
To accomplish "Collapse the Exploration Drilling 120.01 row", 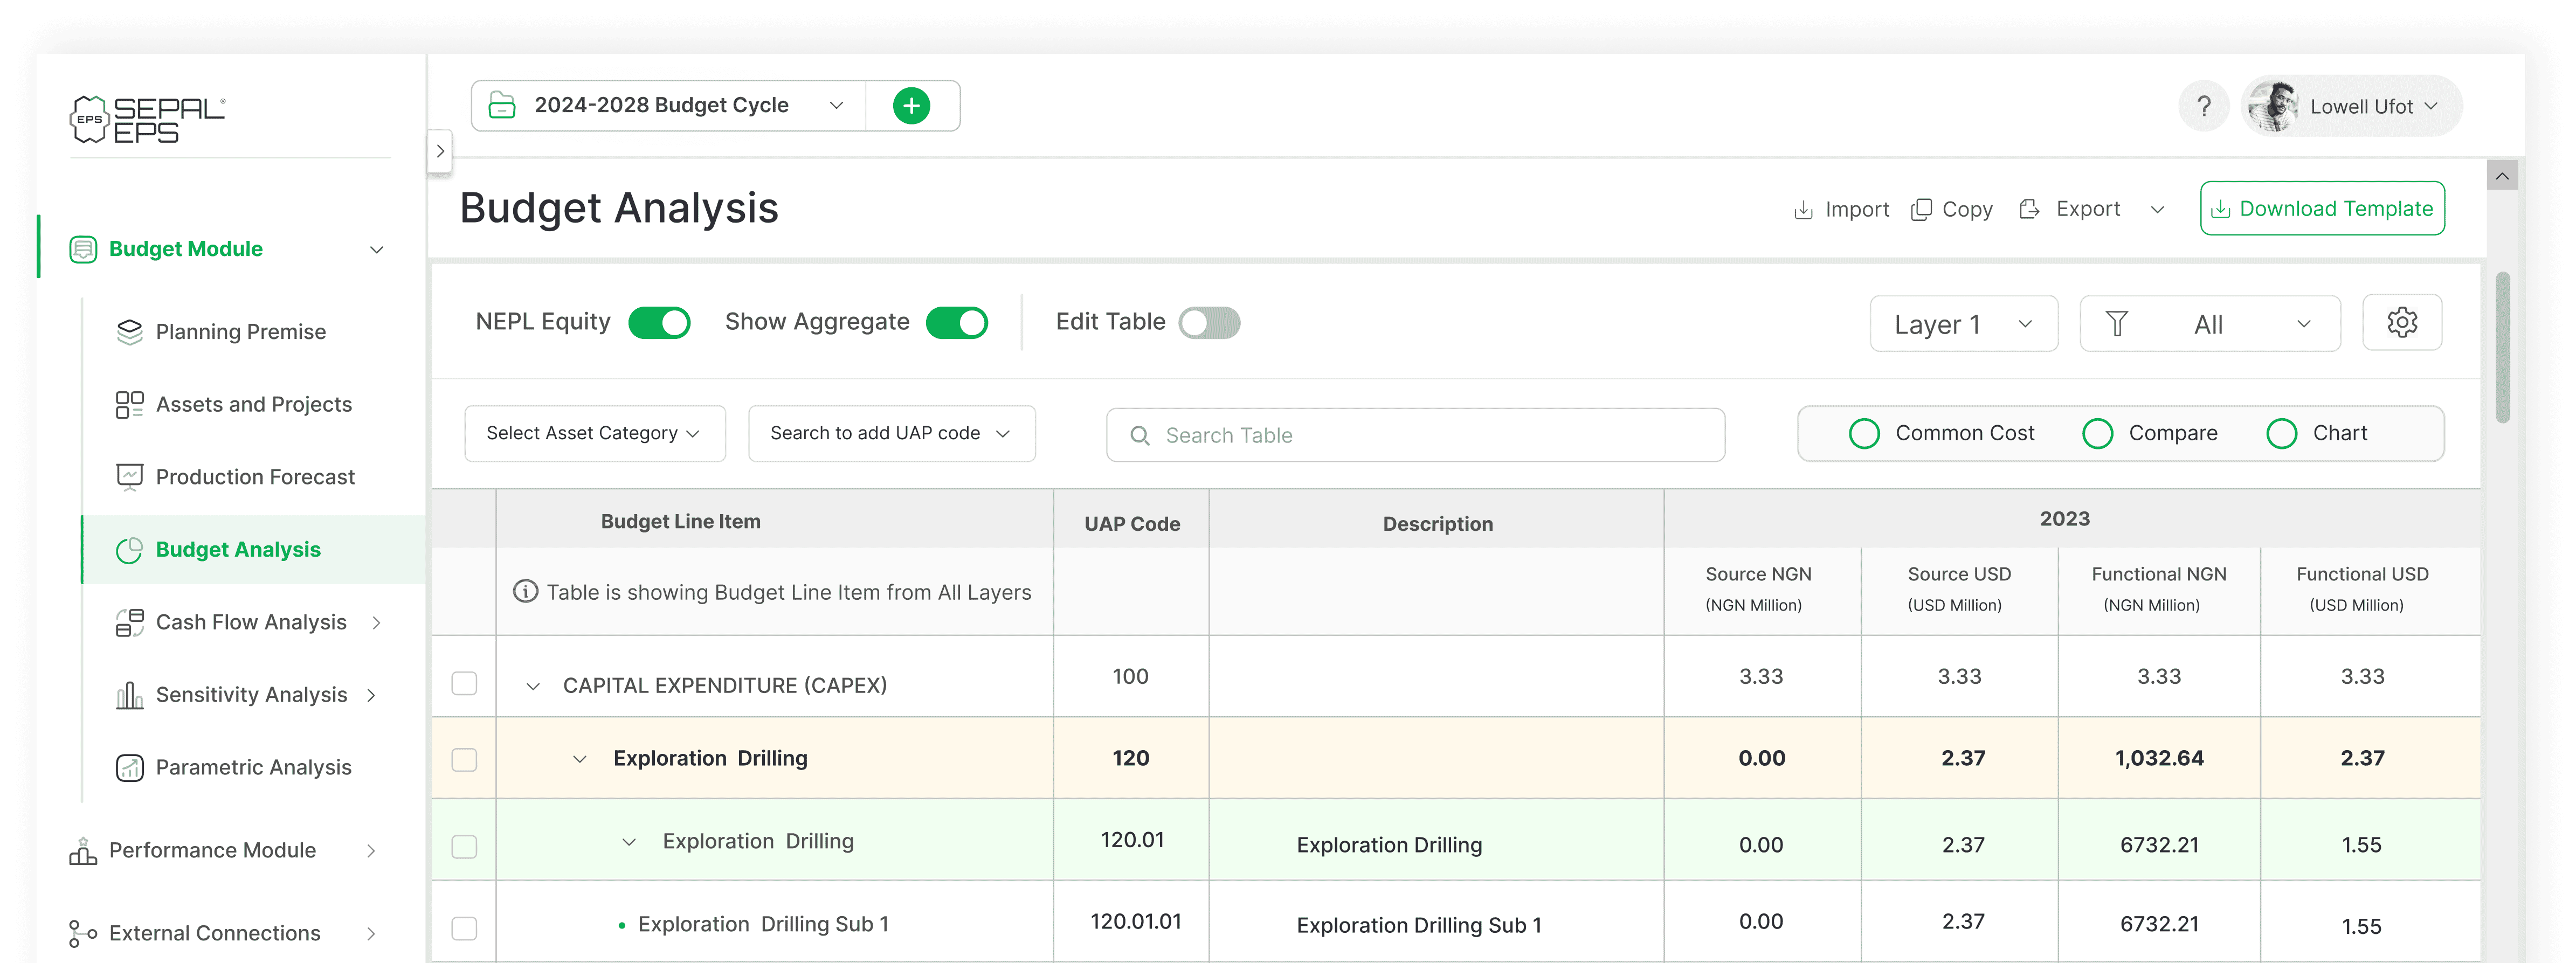I will point(629,842).
